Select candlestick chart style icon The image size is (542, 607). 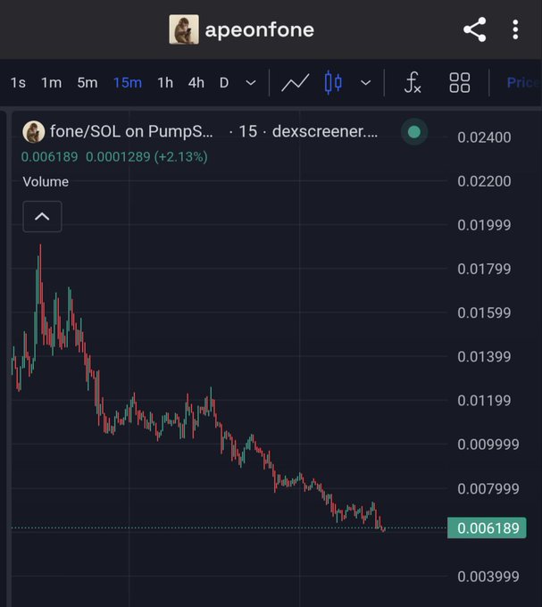pyautogui.click(x=333, y=82)
